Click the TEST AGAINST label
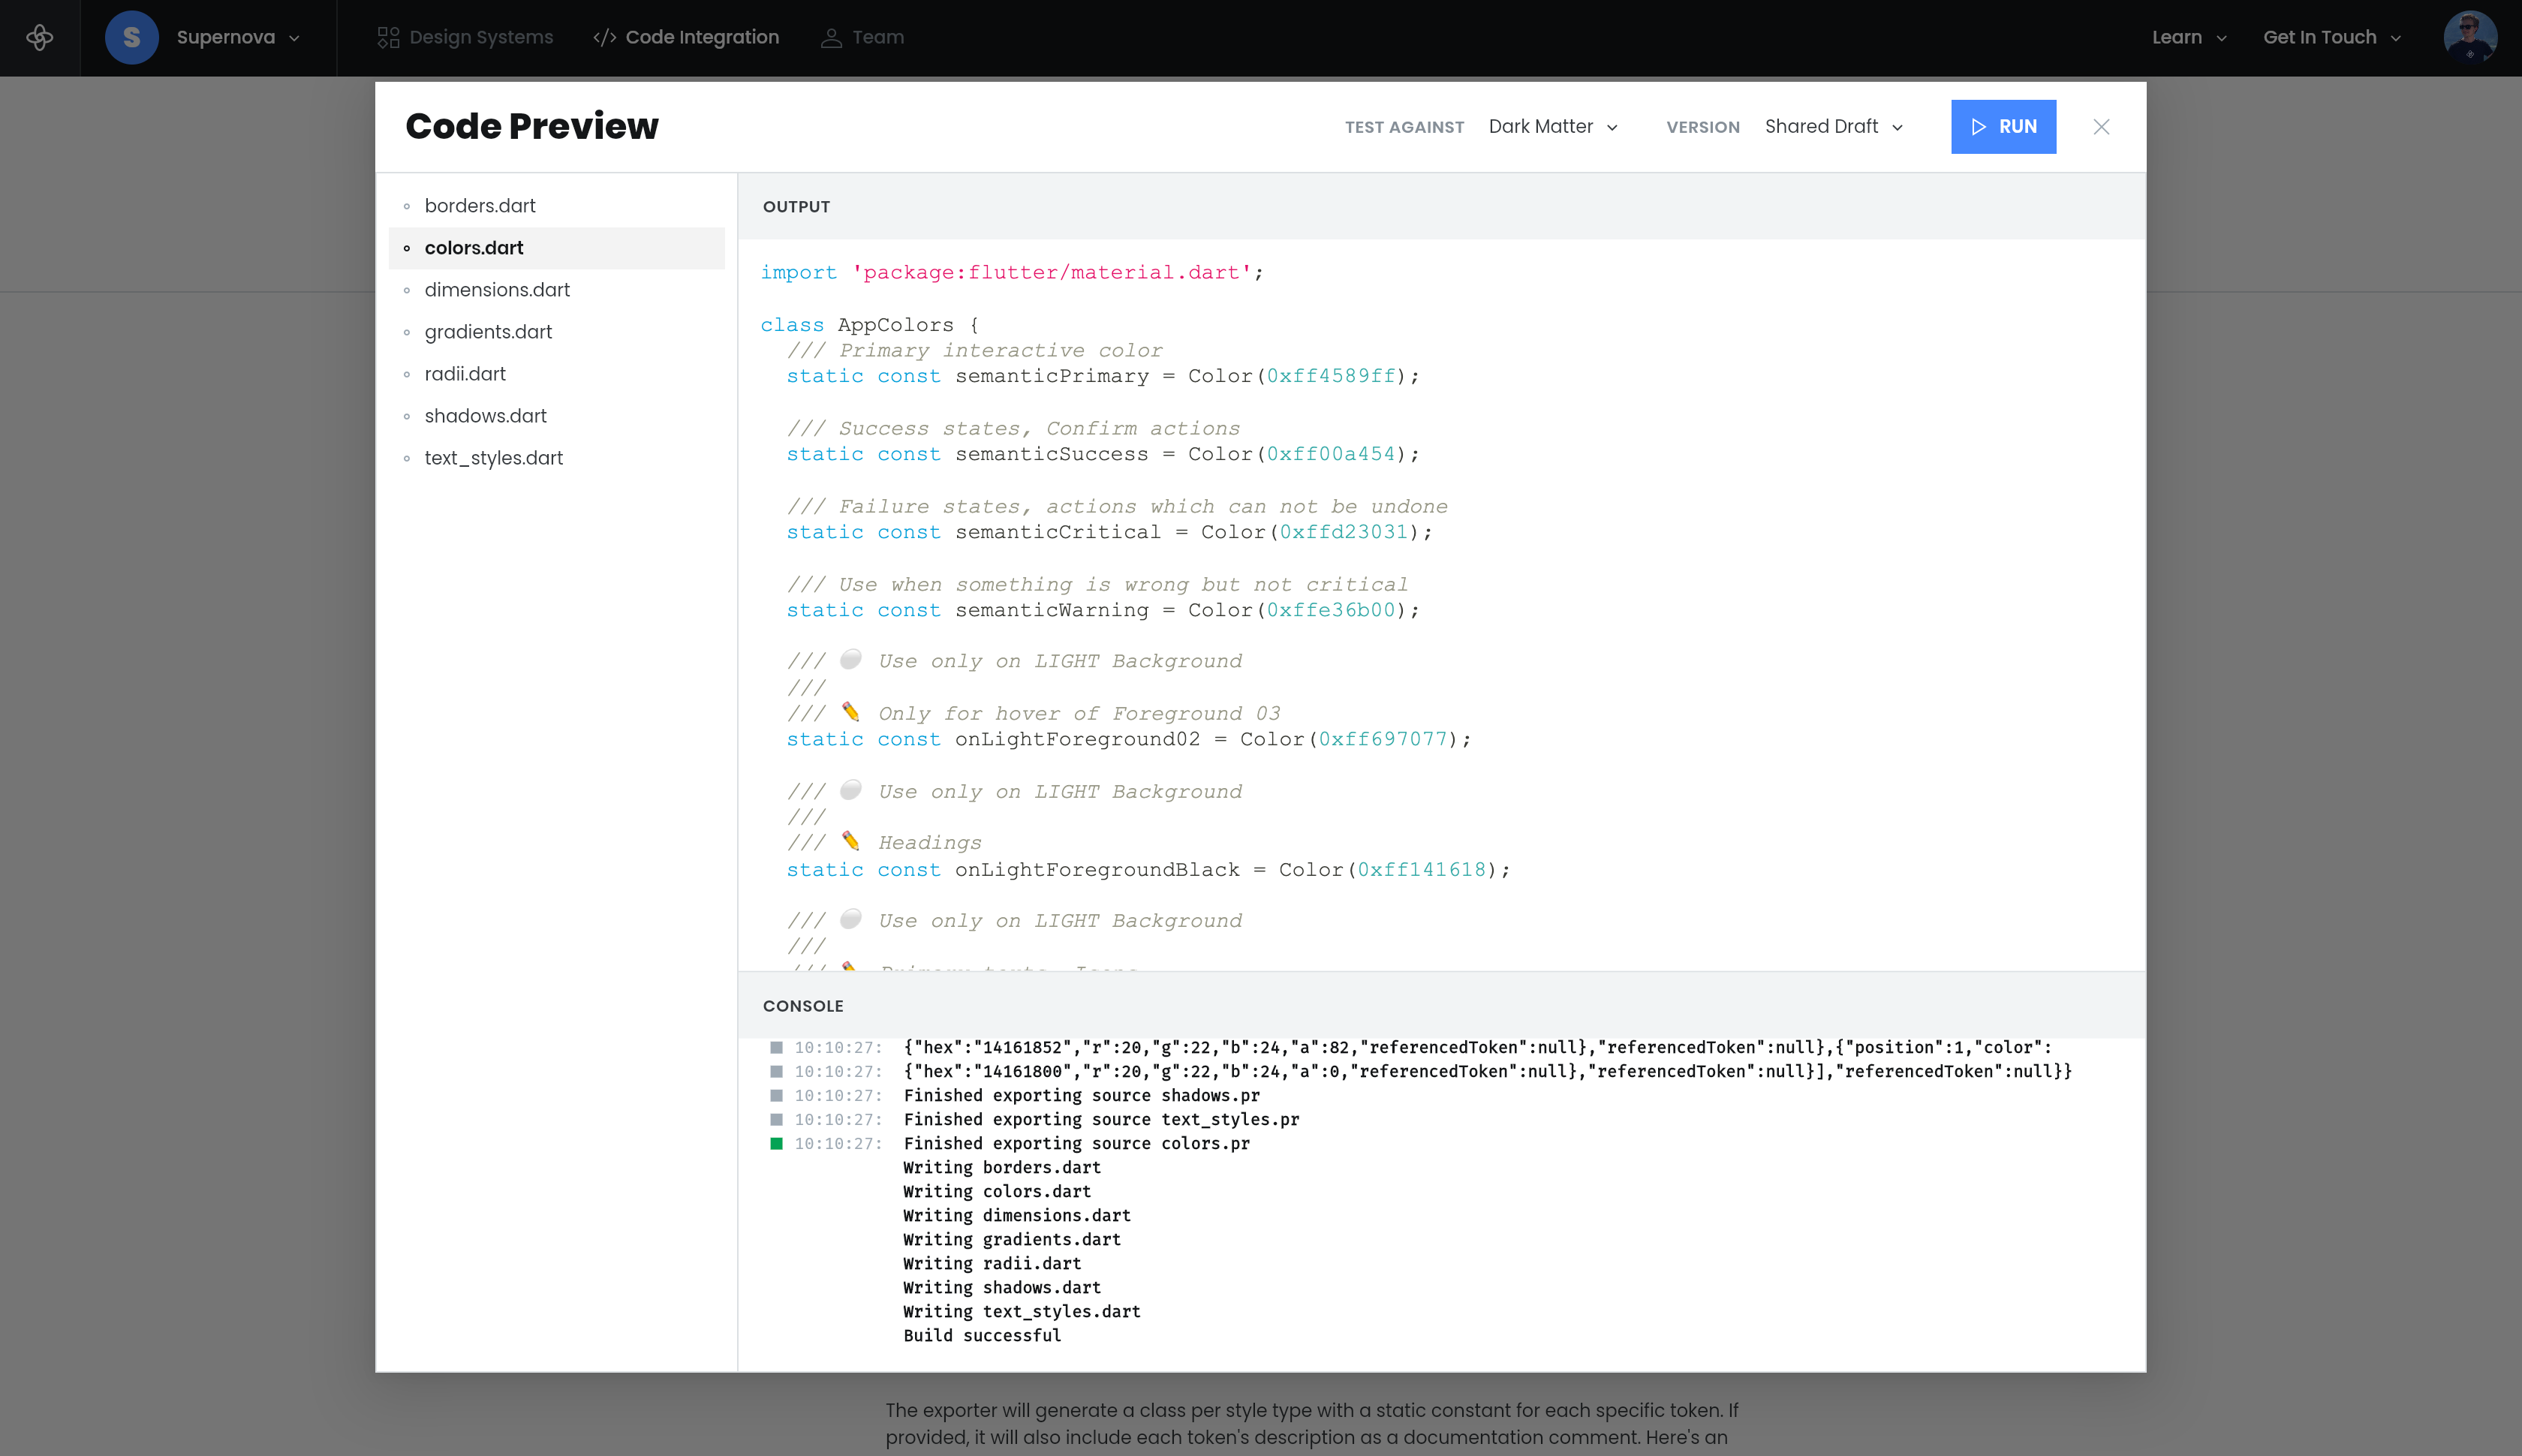This screenshot has width=2522, height=1456. [1404, 128]
